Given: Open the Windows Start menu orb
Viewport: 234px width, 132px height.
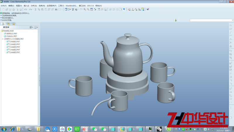Looking at the screenshot, I should (4, 129).
